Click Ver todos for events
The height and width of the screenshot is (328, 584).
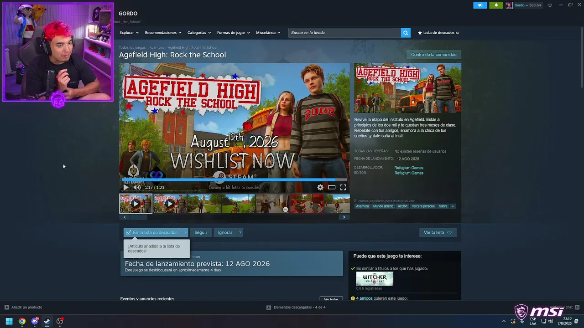tap(331, 299)
